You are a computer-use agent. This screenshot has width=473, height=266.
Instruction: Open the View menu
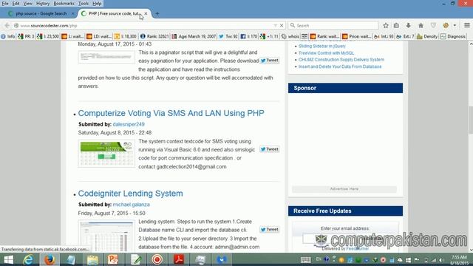pyautogui.click(x=27, y=4)
